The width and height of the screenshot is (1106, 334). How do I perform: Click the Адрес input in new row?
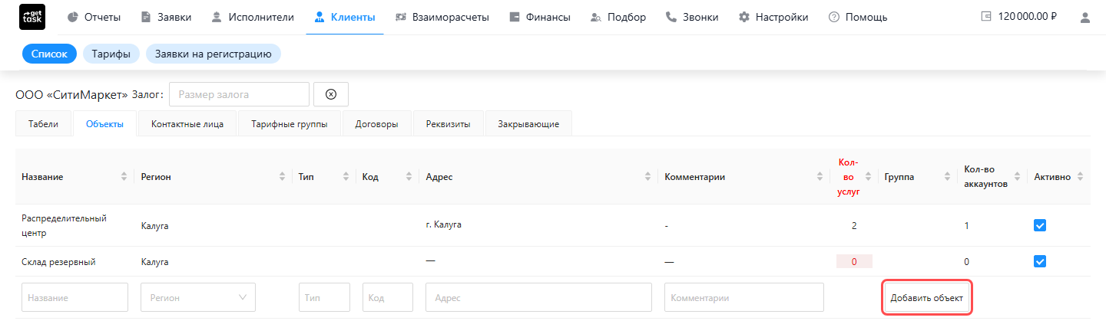538,297
